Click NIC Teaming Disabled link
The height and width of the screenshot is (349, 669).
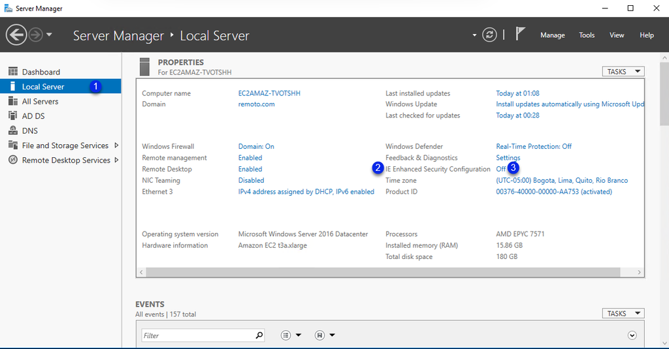point(251,180)
